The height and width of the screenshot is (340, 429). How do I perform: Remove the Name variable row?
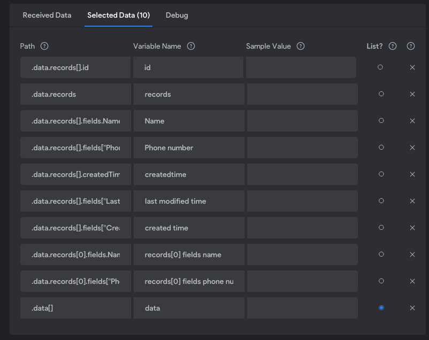(x=412, y=121)
